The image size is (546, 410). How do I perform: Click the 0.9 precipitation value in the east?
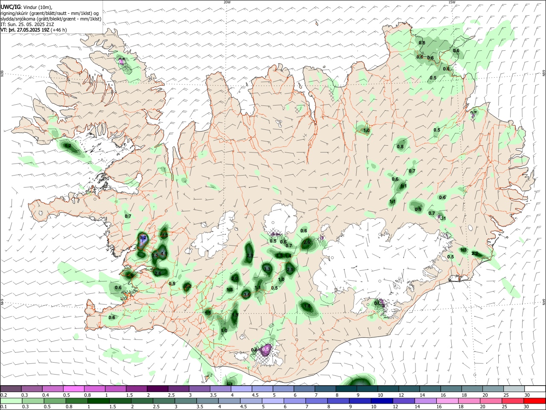click(x=418, y=209)
